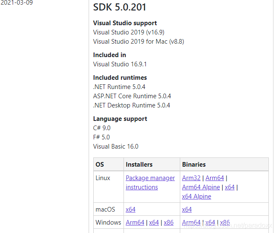Image resolution: width=276 pixels, height=233 pixels.
Task: Download macOS x64 binaries
Action: pos(187,209)
